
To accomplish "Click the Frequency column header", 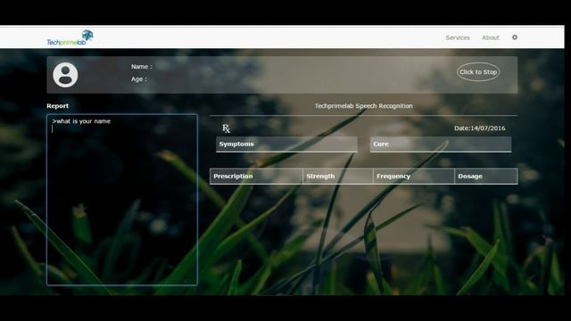I will [x=414, y=177].
